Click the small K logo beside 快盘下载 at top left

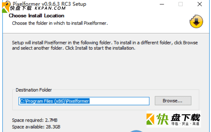pyautogui.click(x=5, y=8)
